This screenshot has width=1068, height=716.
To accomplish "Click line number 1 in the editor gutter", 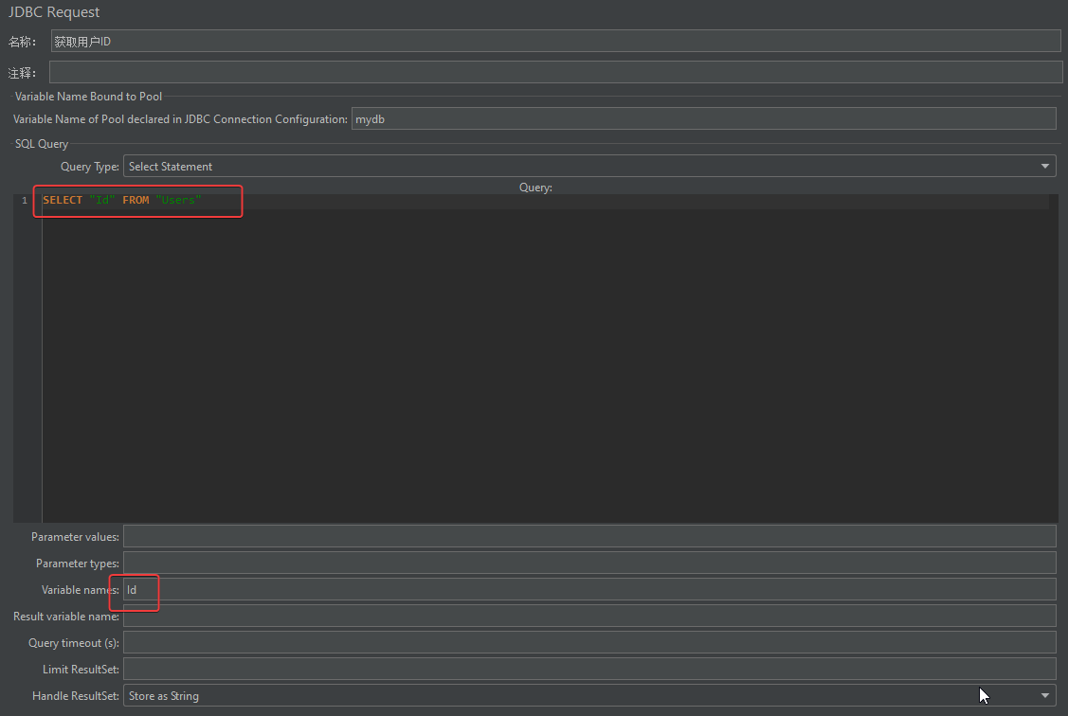I will 25,201.
